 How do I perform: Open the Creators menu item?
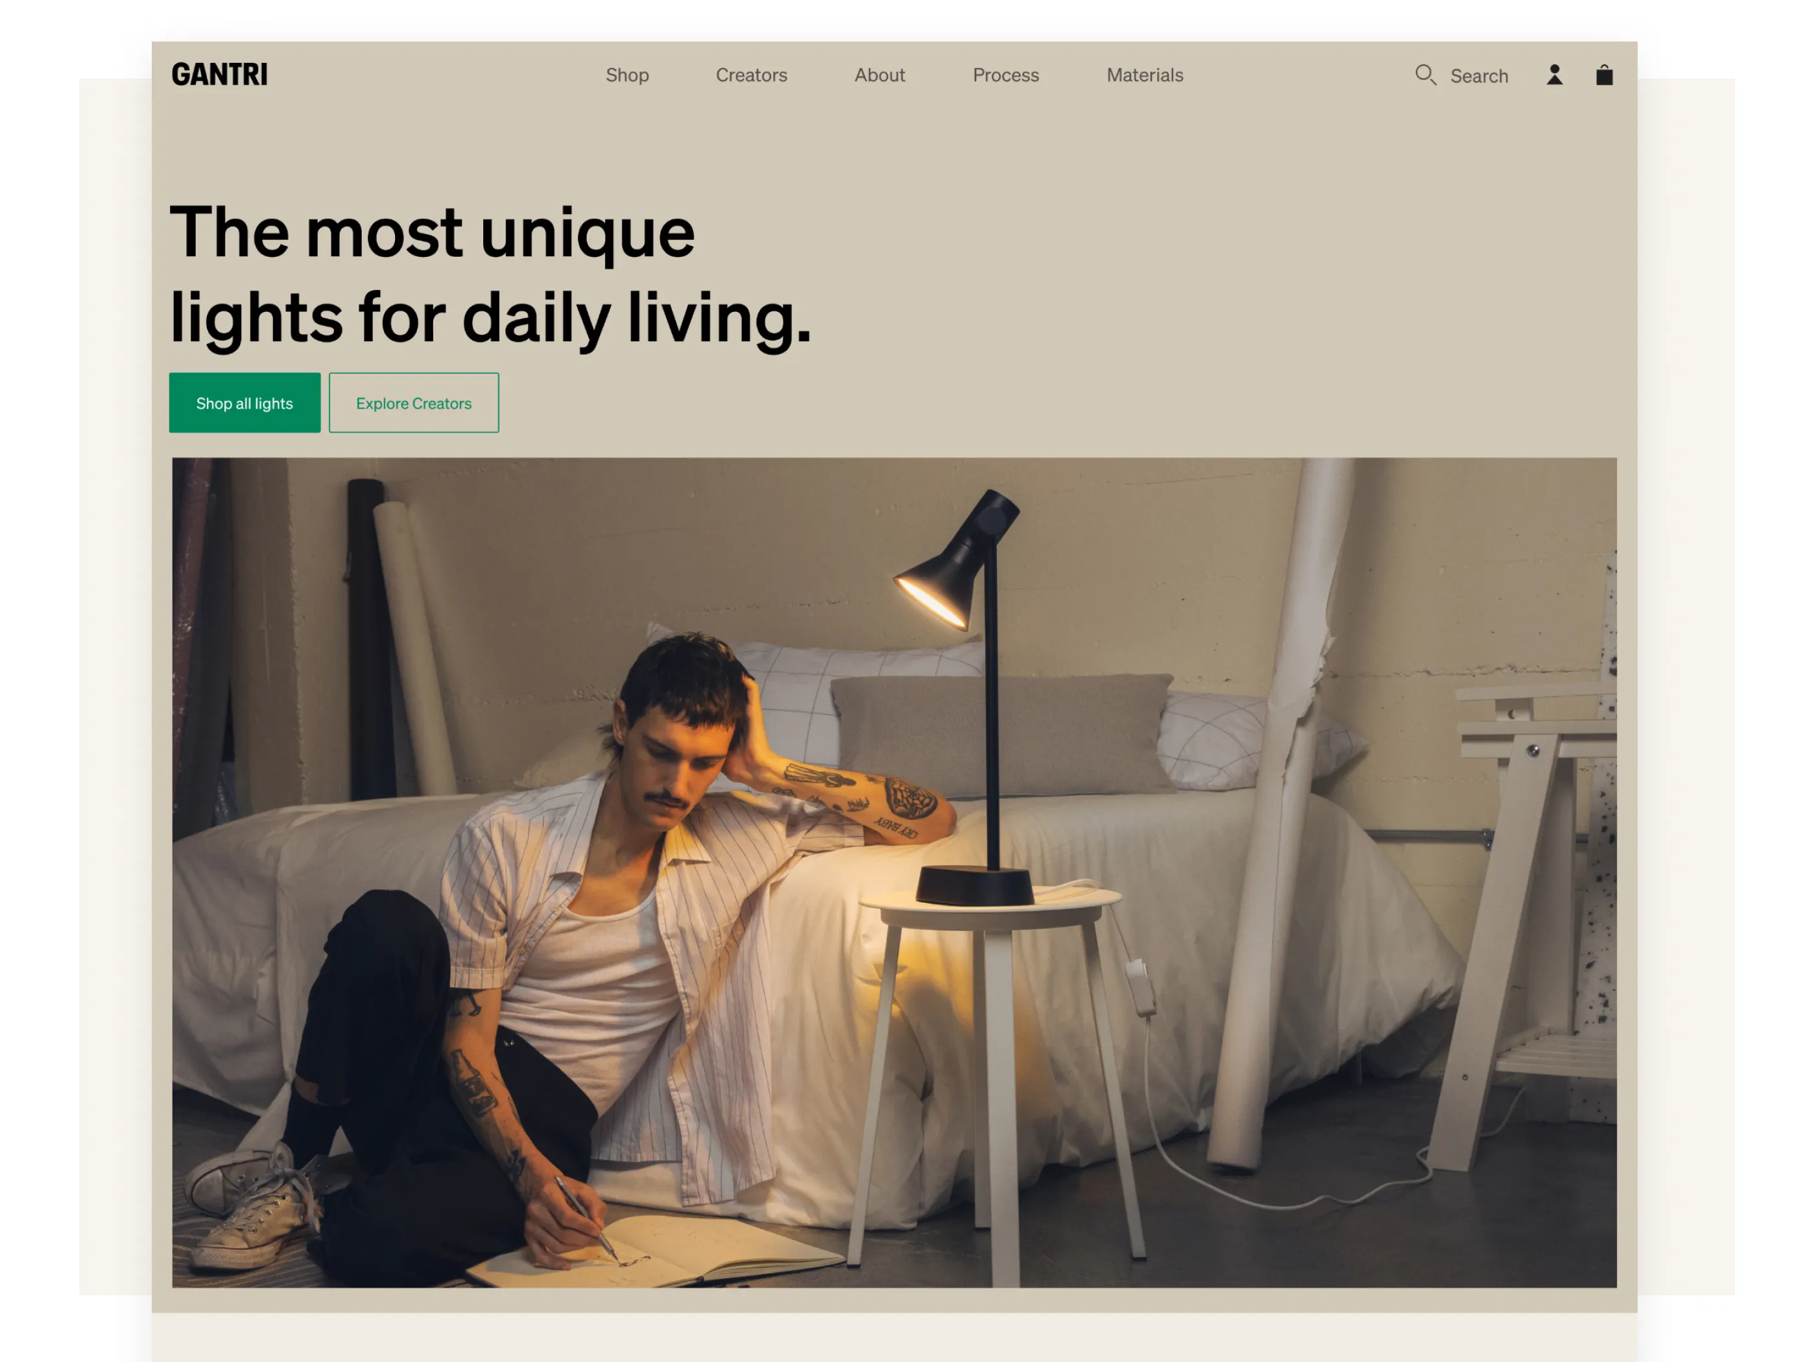pos(751,75)
